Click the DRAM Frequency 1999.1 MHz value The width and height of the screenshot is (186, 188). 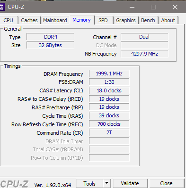(x=109, y=74)
